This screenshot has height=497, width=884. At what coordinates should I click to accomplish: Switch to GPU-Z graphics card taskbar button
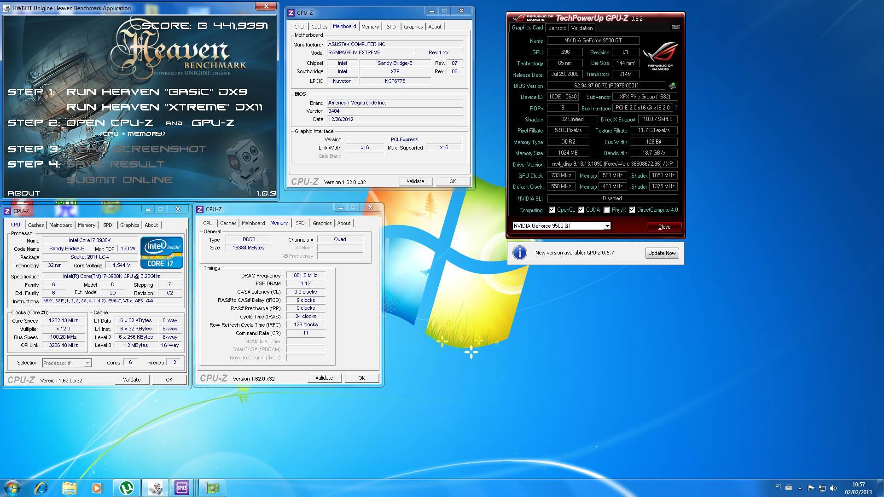point(212,487)
